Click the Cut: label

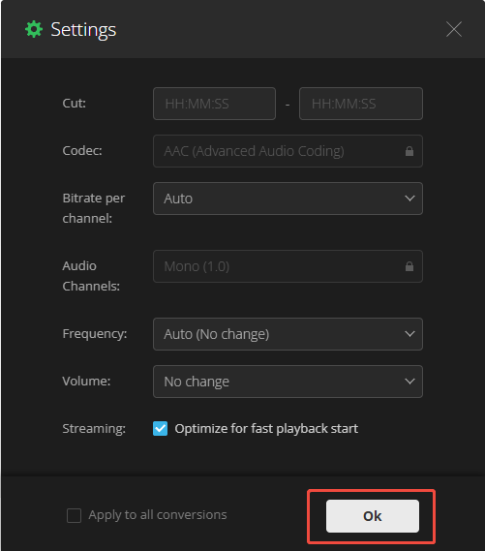tap(75, 104)
